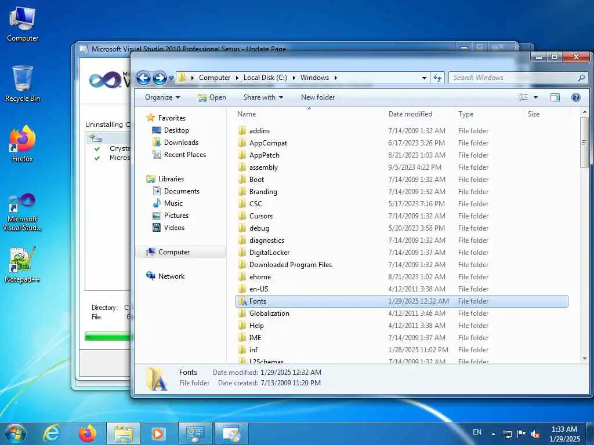Open Music library
594x445 pixels.
click(x=173, y=203)
